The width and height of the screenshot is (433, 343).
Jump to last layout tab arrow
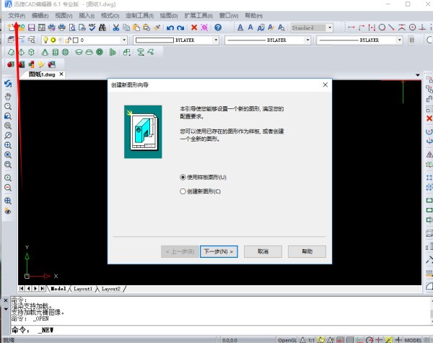(43, 289)
